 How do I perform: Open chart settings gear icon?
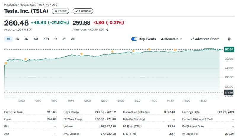[229, 39]
